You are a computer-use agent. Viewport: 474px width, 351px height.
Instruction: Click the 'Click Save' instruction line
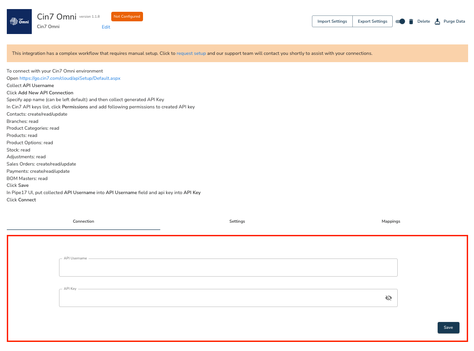pos(18,185)
